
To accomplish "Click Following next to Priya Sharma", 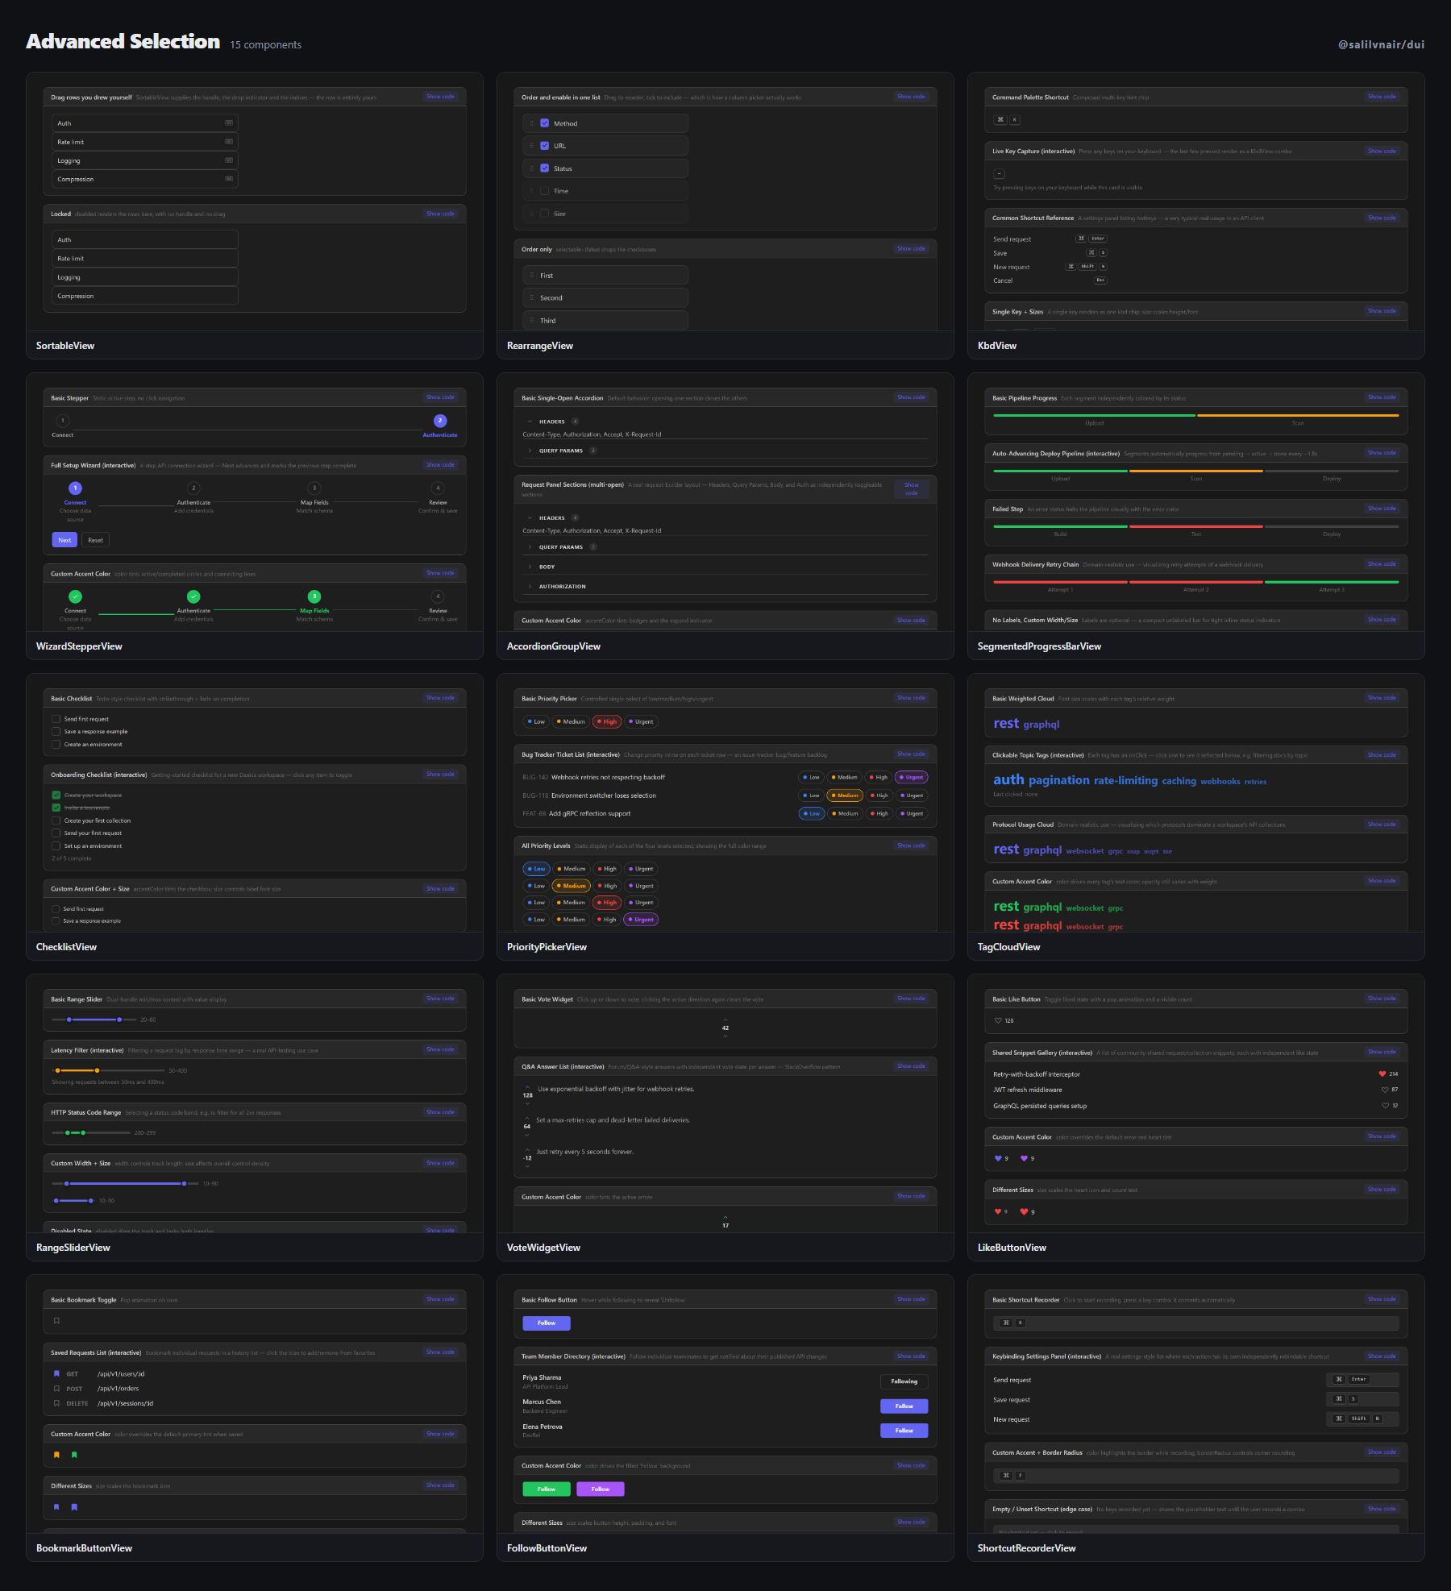I will (904, 1381).
